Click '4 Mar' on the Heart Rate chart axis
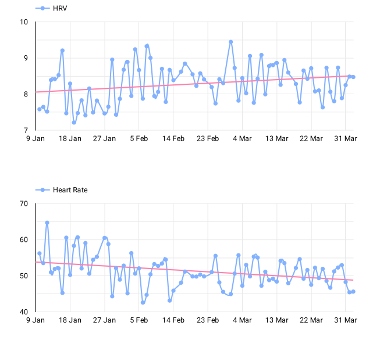 (242, 320)
